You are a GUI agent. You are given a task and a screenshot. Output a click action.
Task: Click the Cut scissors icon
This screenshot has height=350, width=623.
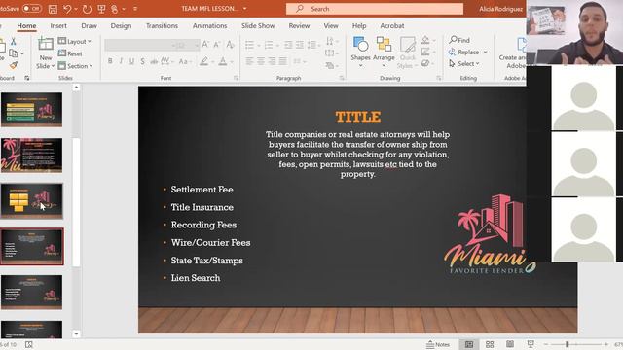click(x=13, y=41)
